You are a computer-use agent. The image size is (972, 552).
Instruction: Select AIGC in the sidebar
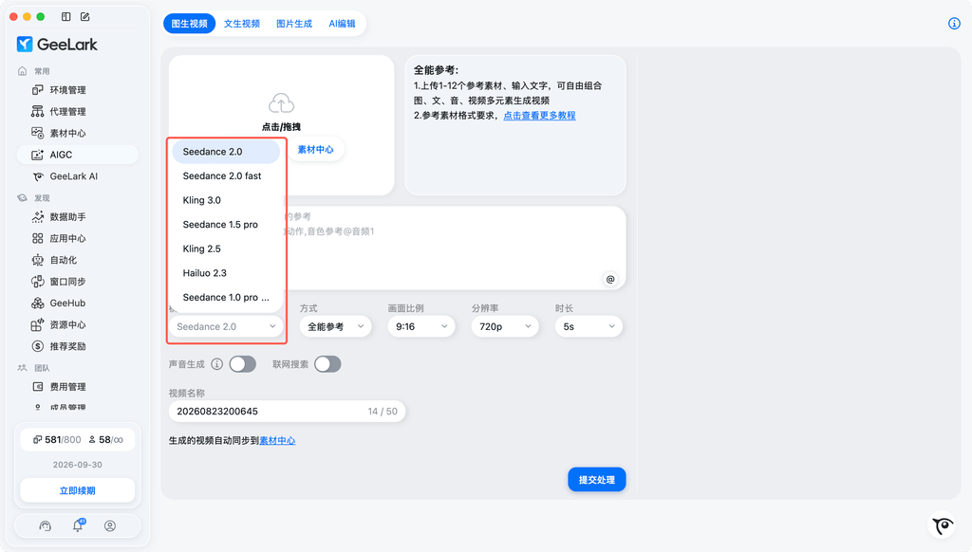pos(78,155)
